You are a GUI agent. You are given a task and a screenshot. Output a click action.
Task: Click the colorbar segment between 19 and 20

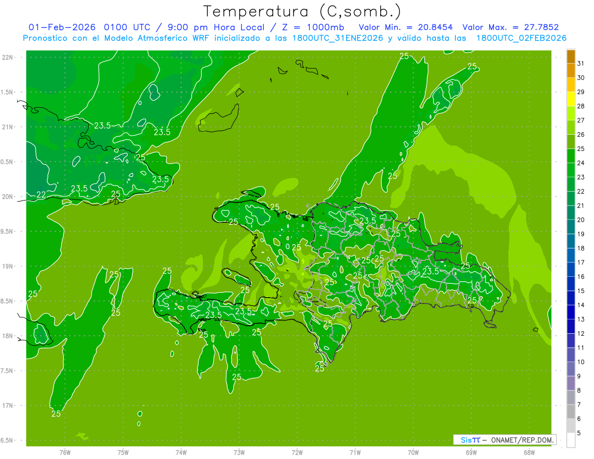coord(571,227)
